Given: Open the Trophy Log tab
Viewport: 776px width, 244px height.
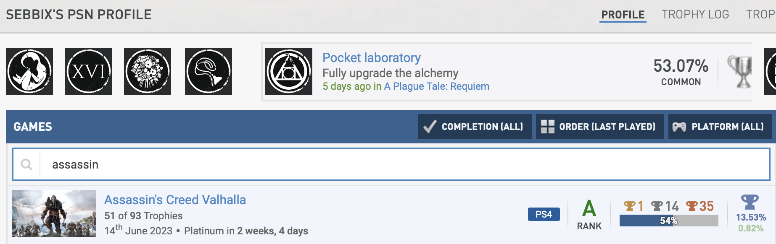Looking at the screenshot, I should tap(695, 15).
